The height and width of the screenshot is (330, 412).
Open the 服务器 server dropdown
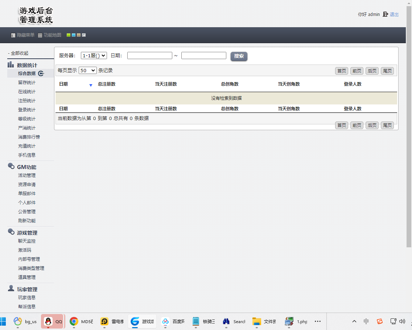[x=94, y=55]
